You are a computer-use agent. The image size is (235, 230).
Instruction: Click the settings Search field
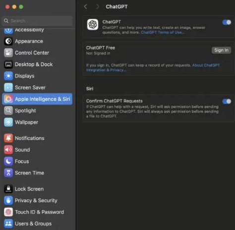pos(37,21)
